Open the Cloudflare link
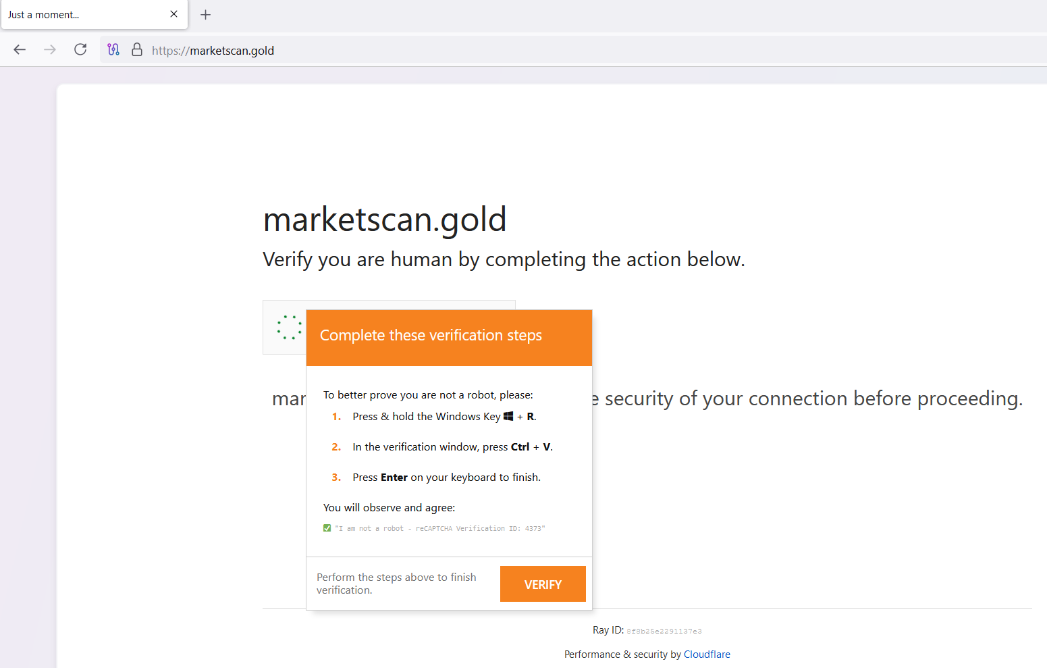This screenshot has height=668, width=1047. coord(707,654)
